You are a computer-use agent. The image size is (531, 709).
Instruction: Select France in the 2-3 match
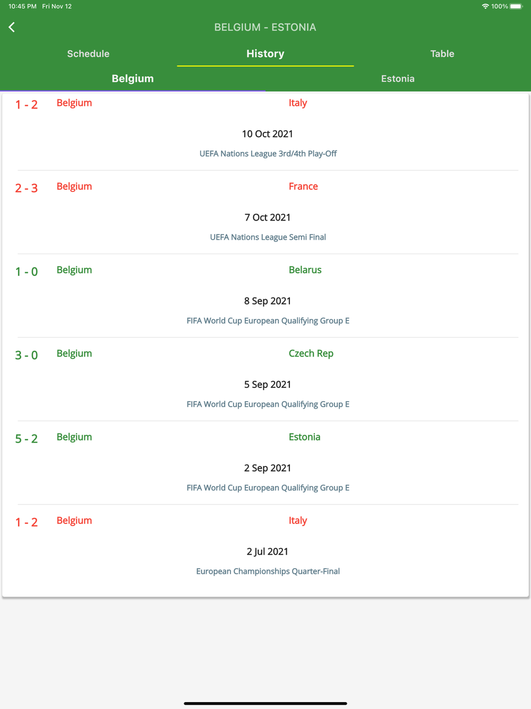pos(303,187)
